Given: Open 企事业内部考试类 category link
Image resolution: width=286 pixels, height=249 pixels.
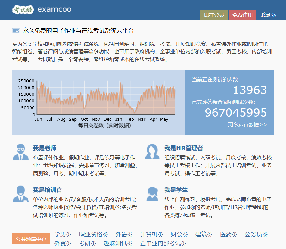Looking at the screenshot, I should (163, 243).
